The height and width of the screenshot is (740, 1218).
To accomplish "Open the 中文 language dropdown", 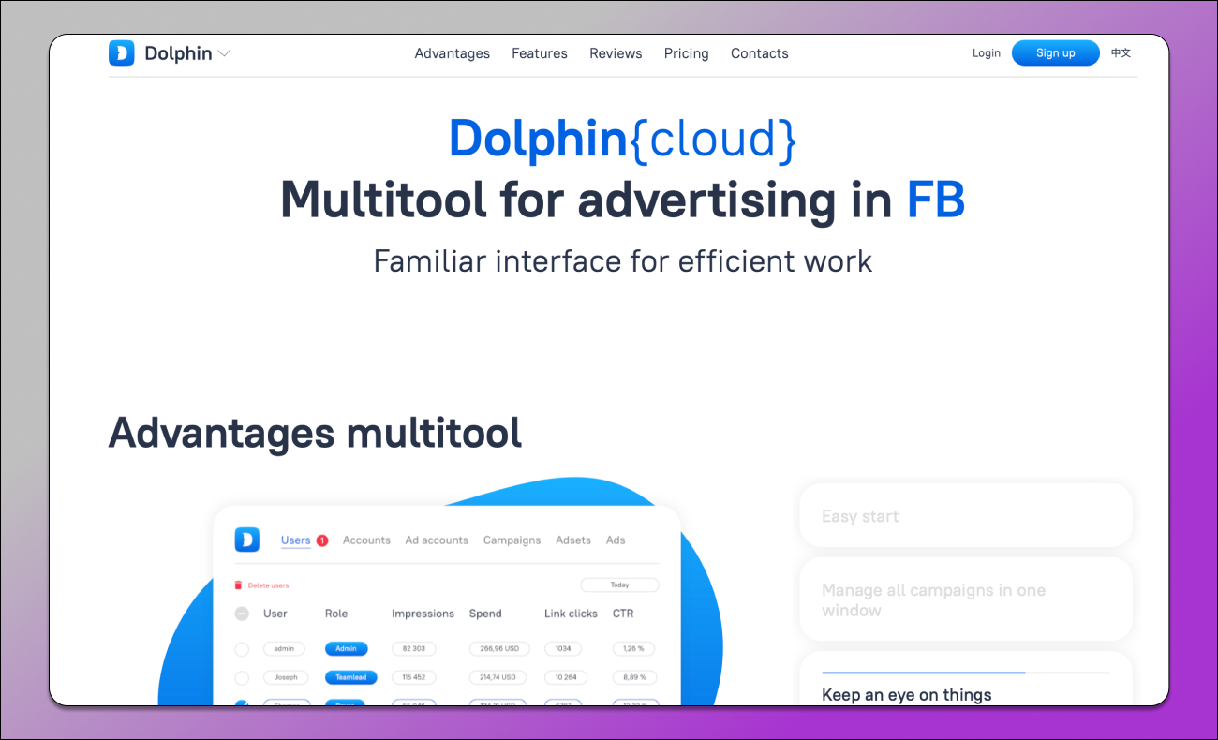I will coord(1124,53).
